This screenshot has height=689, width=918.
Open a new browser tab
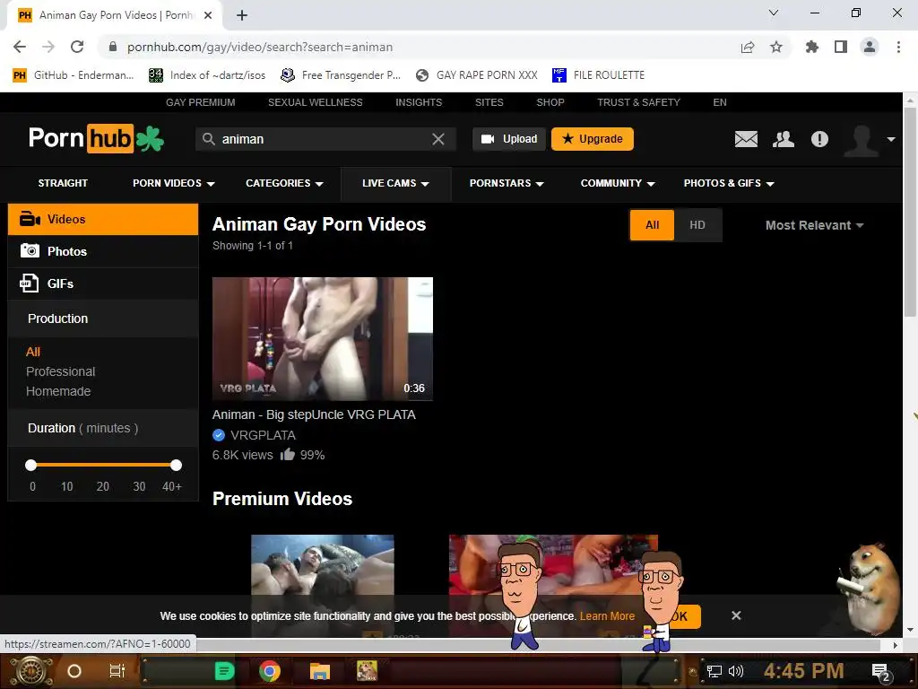(242, 15)
